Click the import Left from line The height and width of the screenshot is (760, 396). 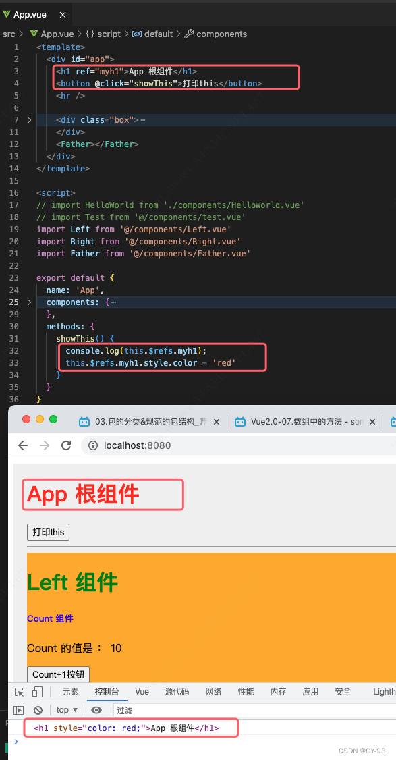tap(134, 229)
